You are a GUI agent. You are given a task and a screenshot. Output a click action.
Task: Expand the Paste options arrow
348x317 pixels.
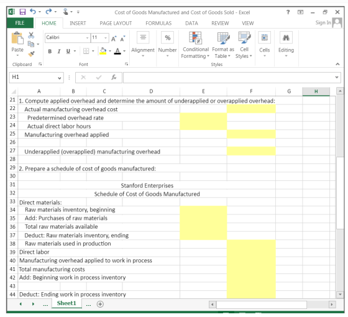(17, 55)
